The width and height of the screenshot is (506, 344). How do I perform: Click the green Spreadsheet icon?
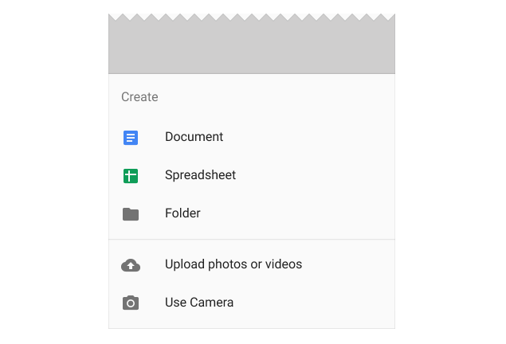coord(131,176)
